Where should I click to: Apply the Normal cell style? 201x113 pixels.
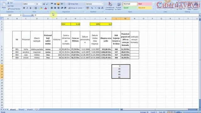coord(130,4)
